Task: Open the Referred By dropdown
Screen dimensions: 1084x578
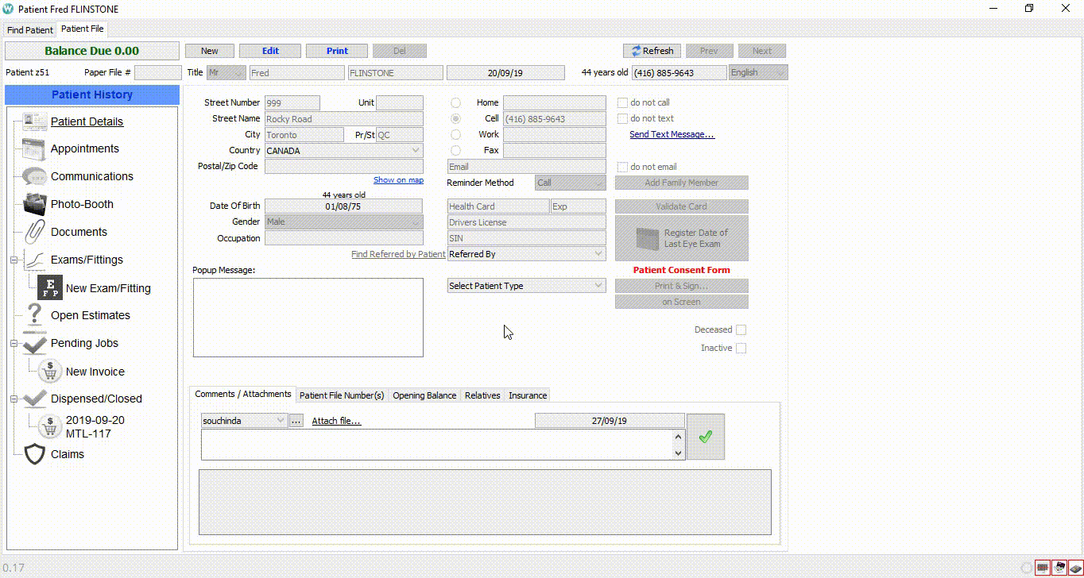Action: pyautogui.click(x=526, y=254)
